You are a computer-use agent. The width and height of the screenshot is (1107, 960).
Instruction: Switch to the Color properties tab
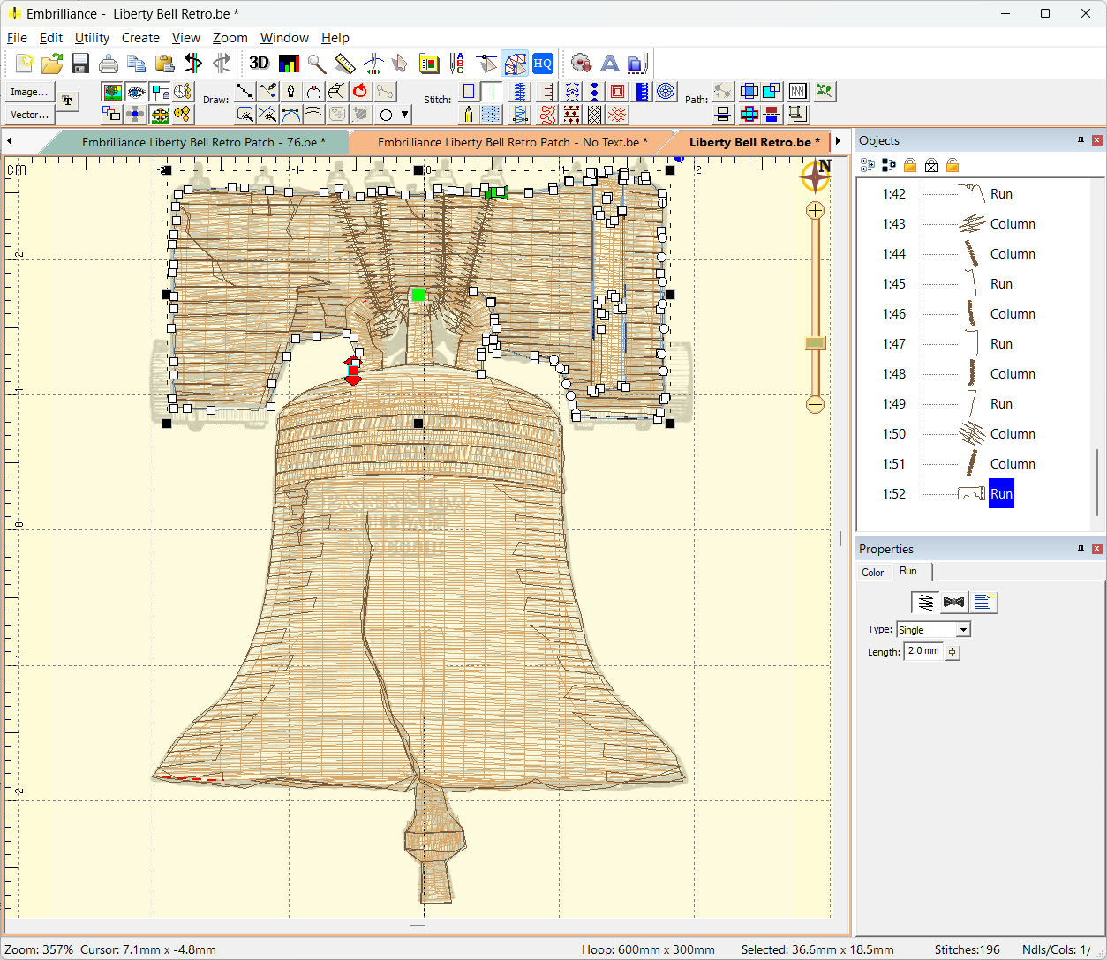(872, 572)
